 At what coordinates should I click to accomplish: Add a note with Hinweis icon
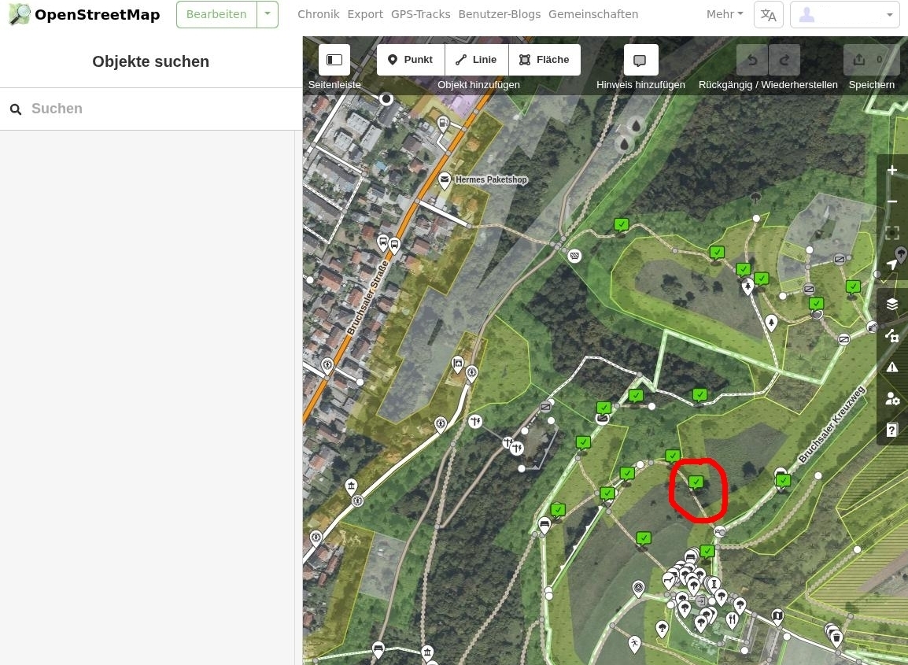coord(640,60)
